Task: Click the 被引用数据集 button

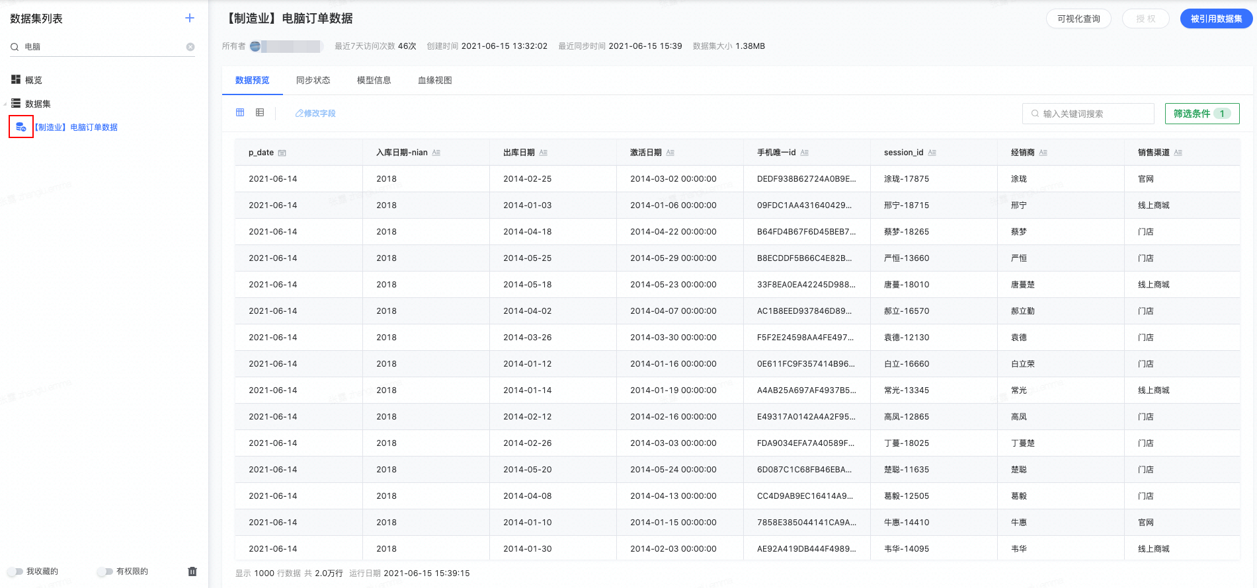Action: pos(1217,18)
